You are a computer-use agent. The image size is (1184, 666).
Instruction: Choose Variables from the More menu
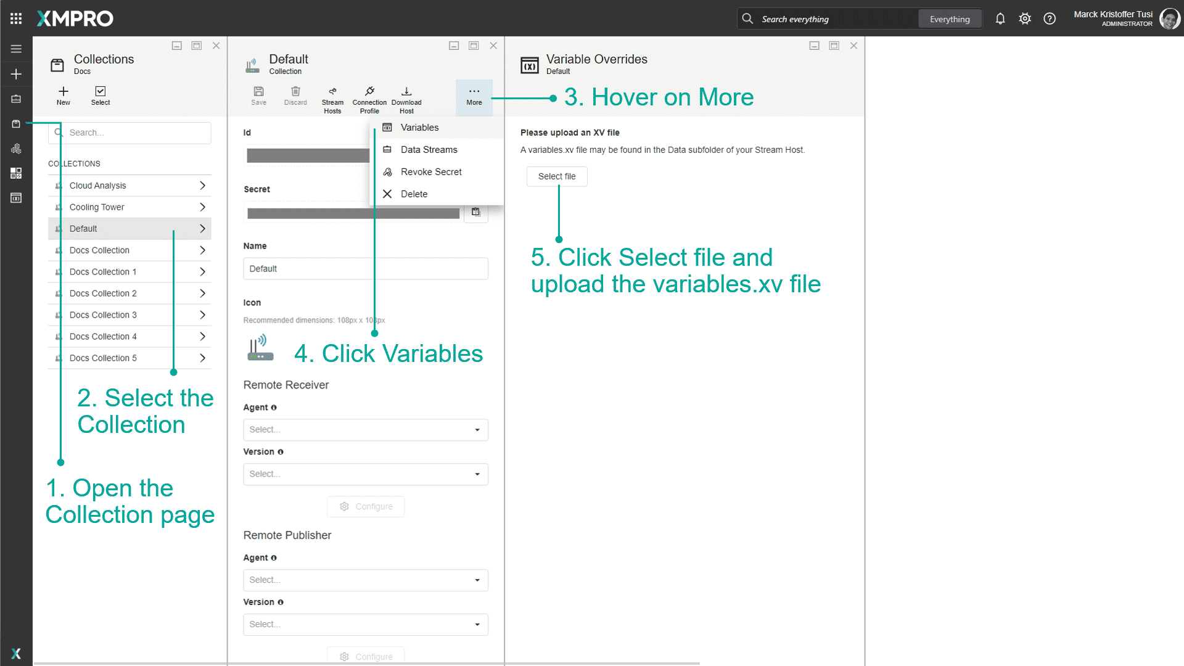[x=419, y=128]
